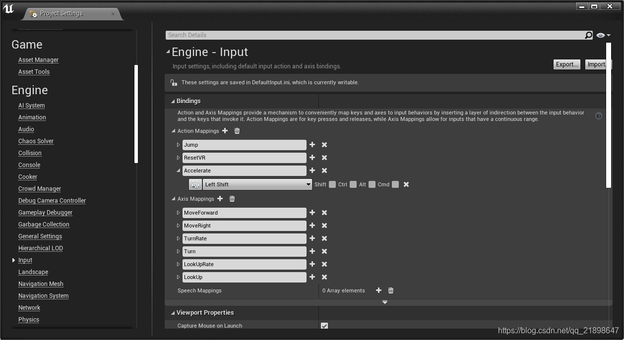This screenshot has width=624, height=340.
Task: Delete all Action Mappings via trash icon
Action: coord(237,131)
